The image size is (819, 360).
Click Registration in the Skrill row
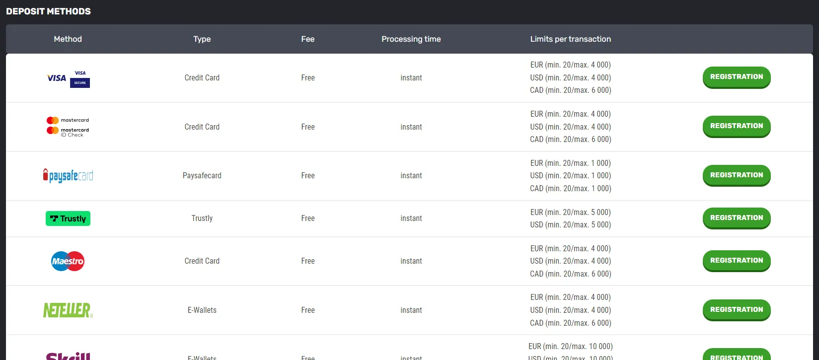[x=737, y=355]
